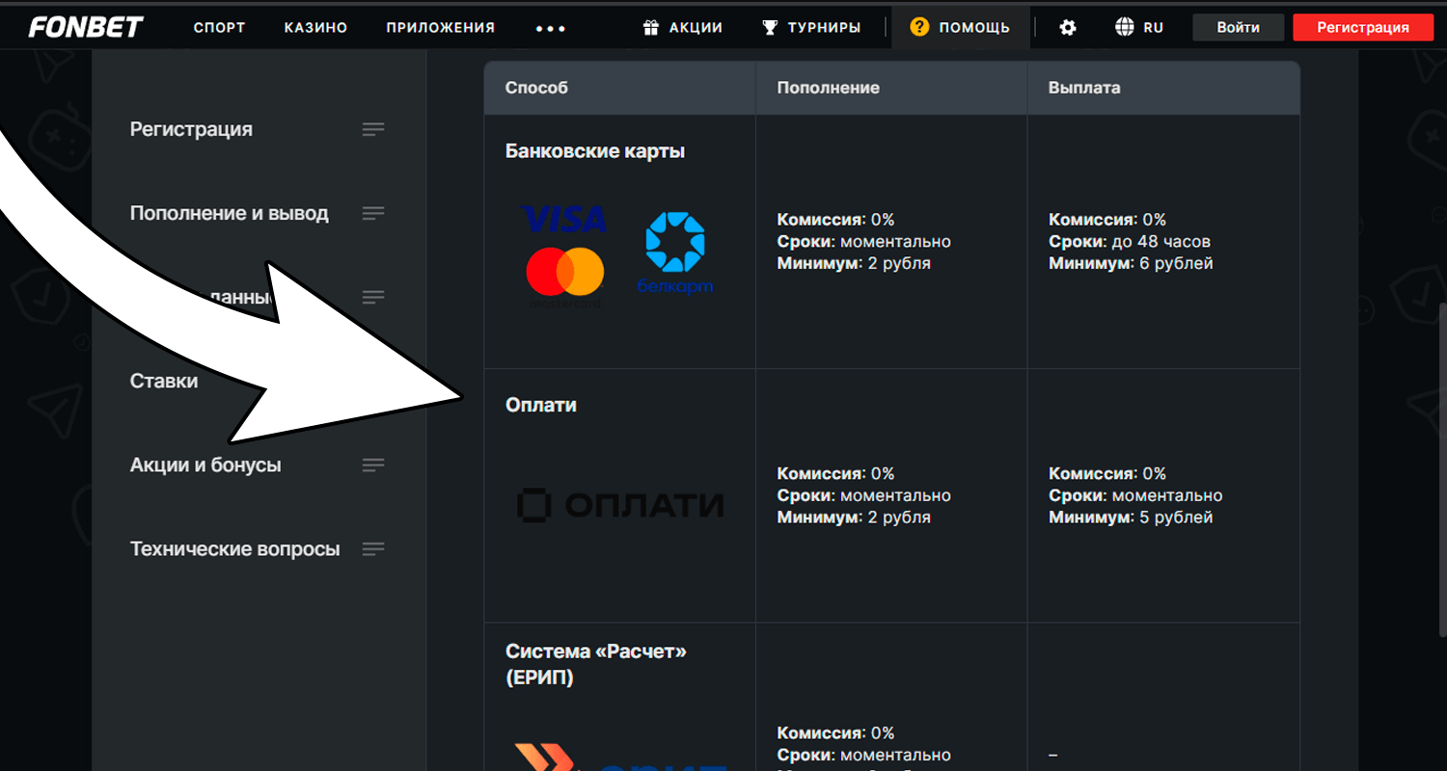Select Технические вопросы in the sidebar
1447x771 pixels.
tap(235, 549)
